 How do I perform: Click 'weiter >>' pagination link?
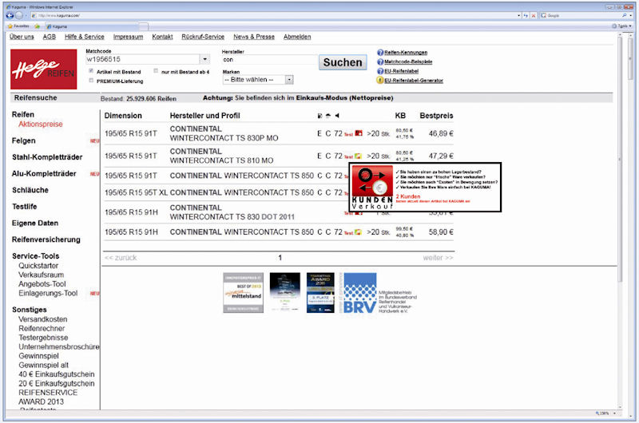coord(438,258)
